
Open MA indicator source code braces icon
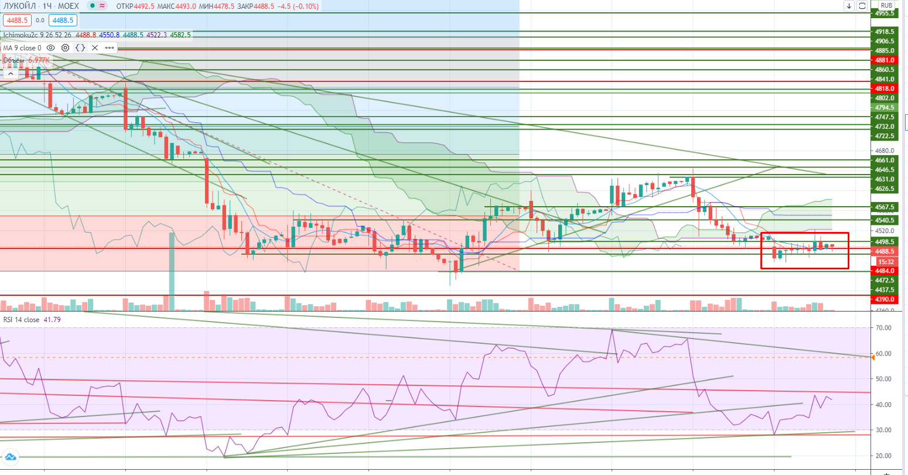80,47
